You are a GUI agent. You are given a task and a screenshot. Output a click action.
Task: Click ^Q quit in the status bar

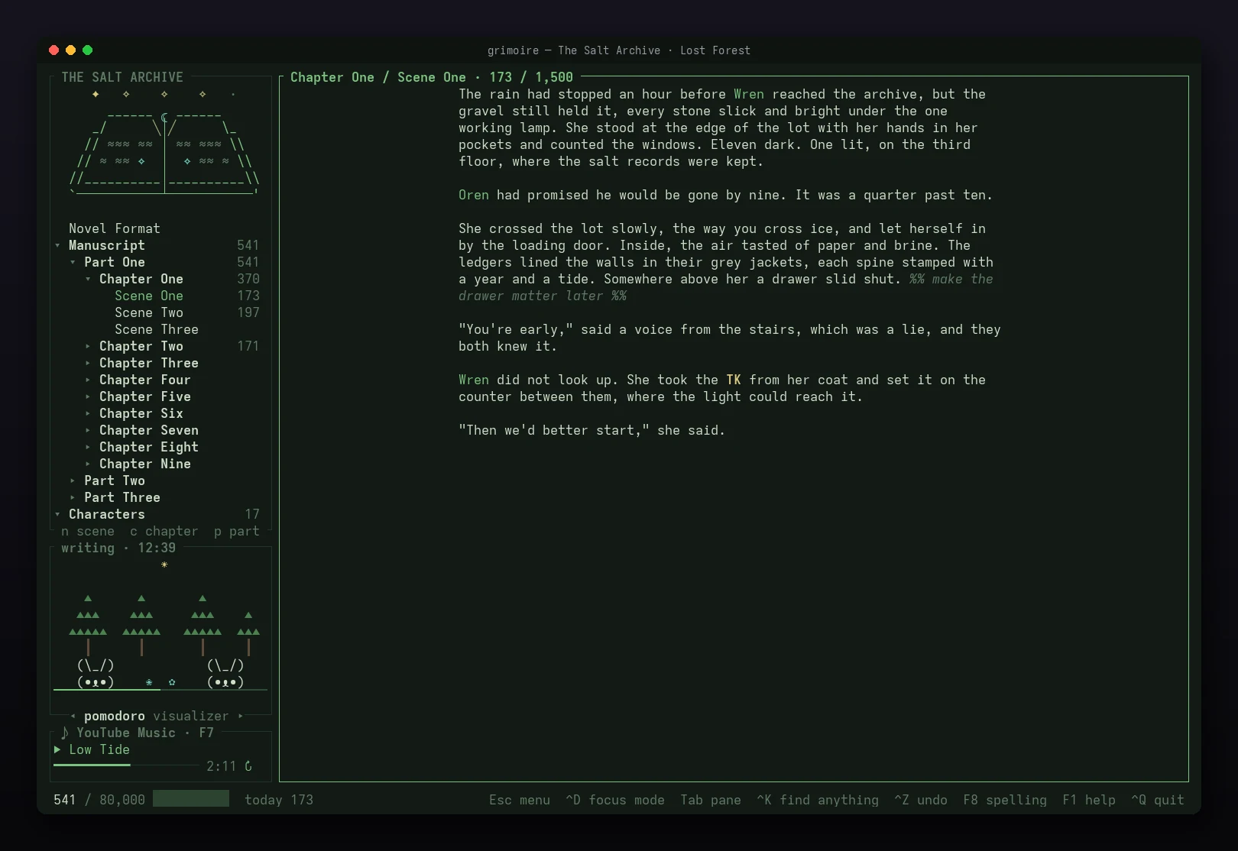(1158, 800)
